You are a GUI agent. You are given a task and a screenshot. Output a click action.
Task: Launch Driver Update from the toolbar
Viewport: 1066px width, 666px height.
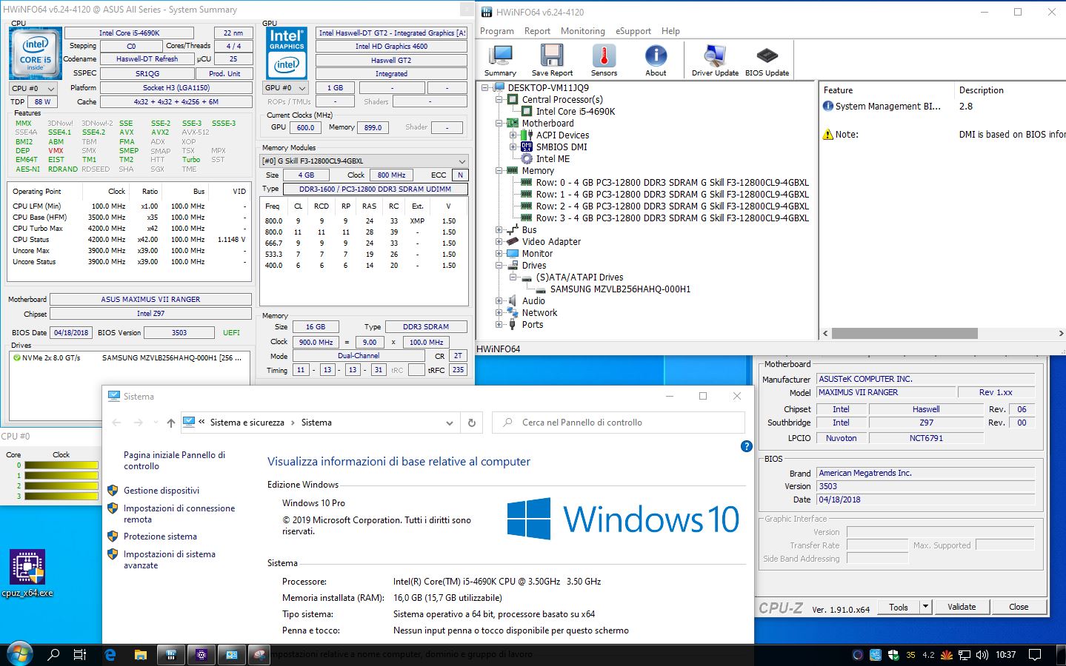715,60
